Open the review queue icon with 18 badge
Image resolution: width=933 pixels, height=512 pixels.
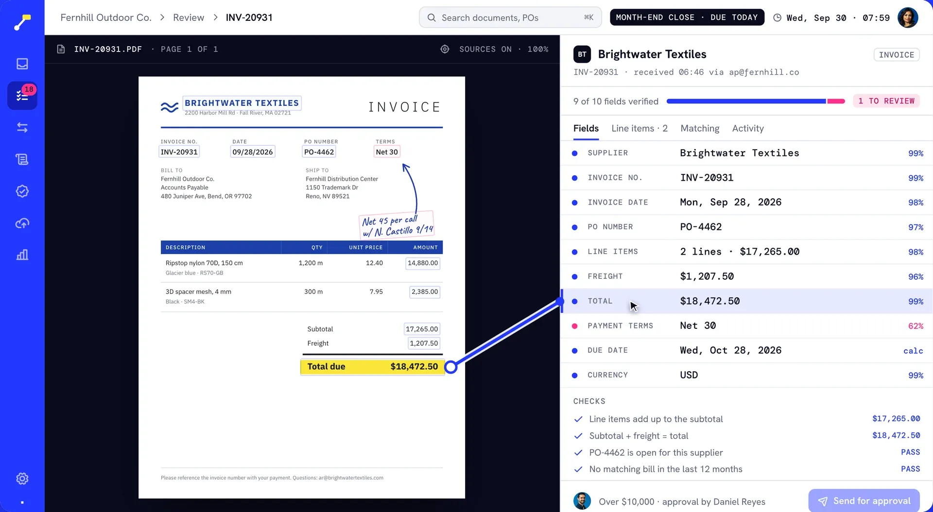pos(22,95)
